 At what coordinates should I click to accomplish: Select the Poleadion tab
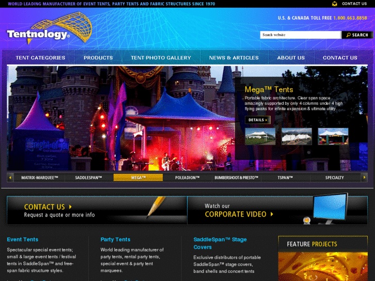[187, 178]
